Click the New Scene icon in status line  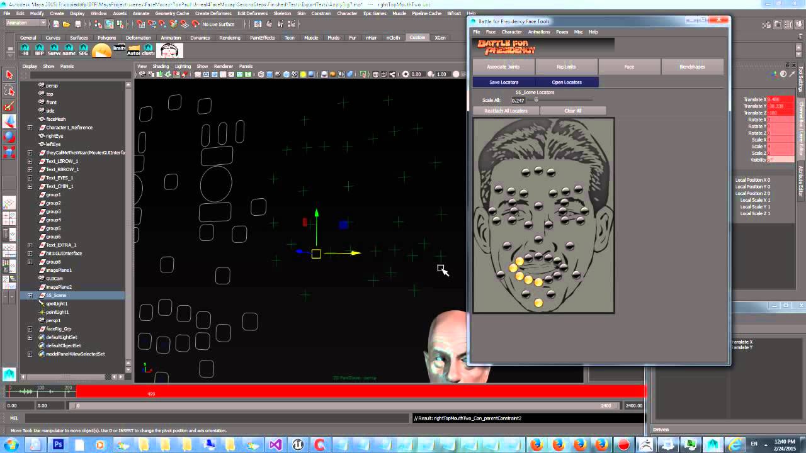tap(56, 24)
